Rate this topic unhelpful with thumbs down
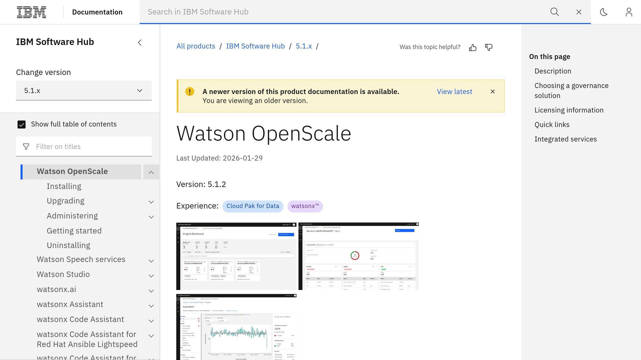Screen dimensions: 641x360 [489, 47]
